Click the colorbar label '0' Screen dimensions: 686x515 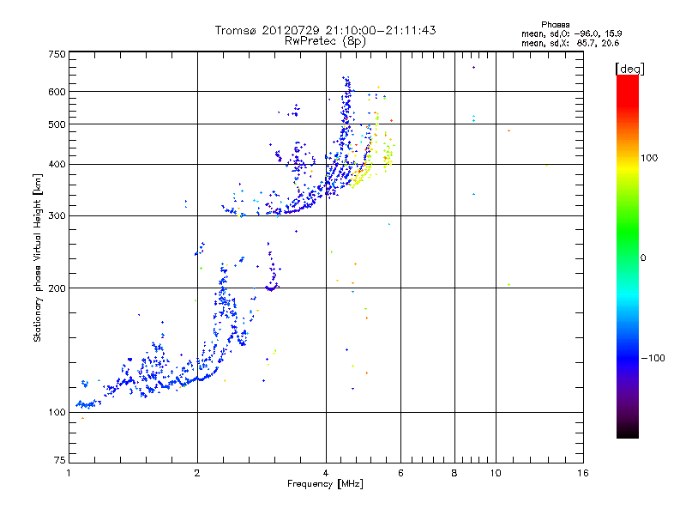point(643,258)
